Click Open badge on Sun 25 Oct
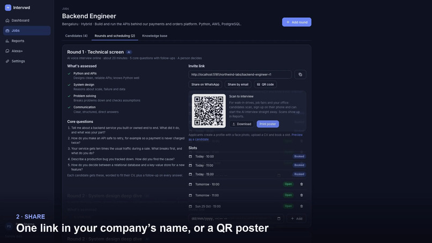The image size is (432, 243). click(288, 207)
